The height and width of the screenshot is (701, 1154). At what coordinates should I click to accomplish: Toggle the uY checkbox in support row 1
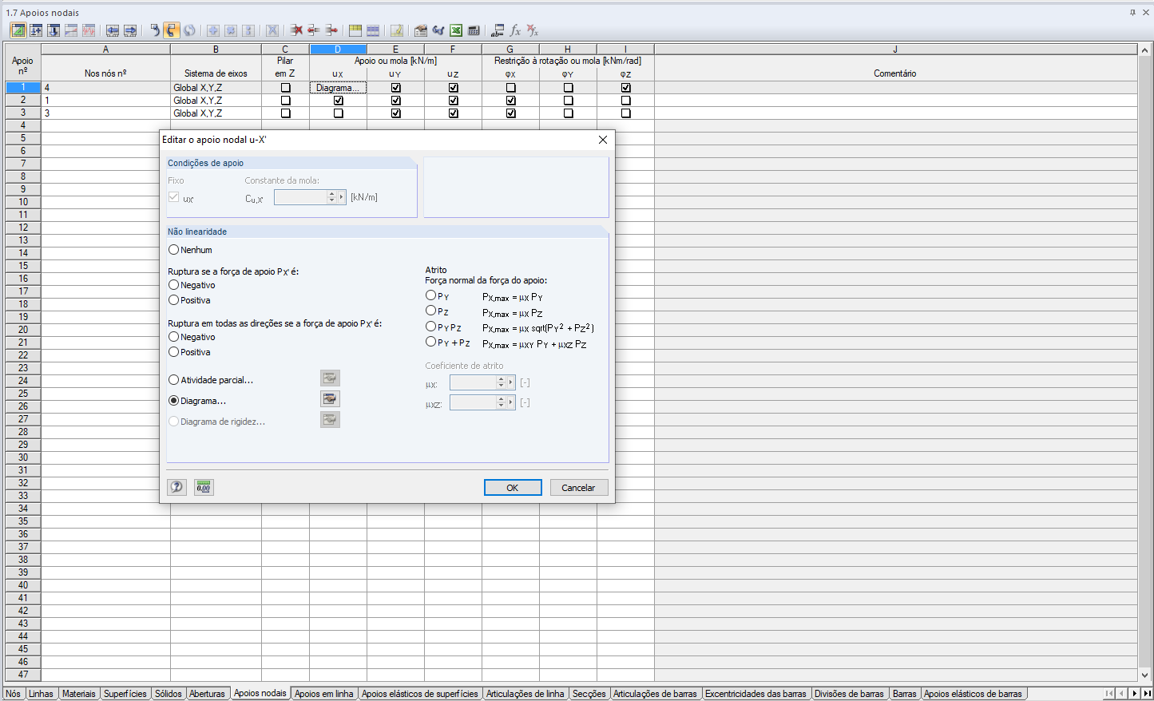(x=396, y=88)
